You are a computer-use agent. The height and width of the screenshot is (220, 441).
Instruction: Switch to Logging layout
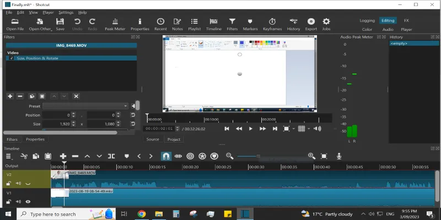[367, 20]
